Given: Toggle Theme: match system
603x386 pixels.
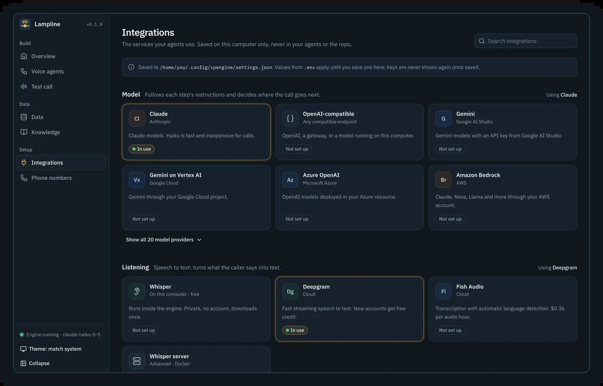Looking at the screenshot, I should [x=51, y=349].
